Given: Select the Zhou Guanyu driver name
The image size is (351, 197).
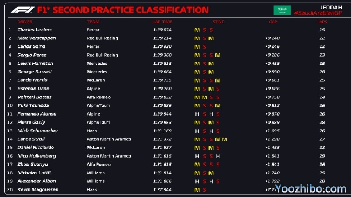Looking at the screenshot, I should tap(33, 164).
